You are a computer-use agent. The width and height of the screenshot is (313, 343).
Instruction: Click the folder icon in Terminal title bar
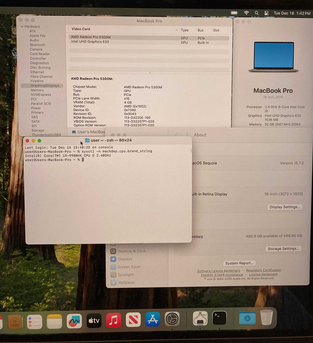coord(87,140)
